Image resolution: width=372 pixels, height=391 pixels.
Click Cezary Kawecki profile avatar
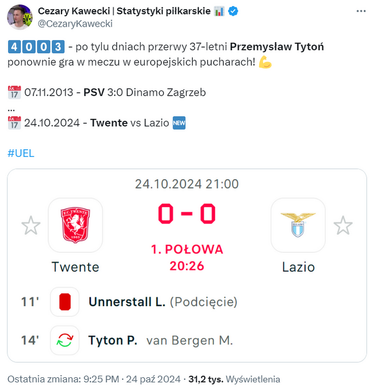pyautogui.click(x=20, y=17)
